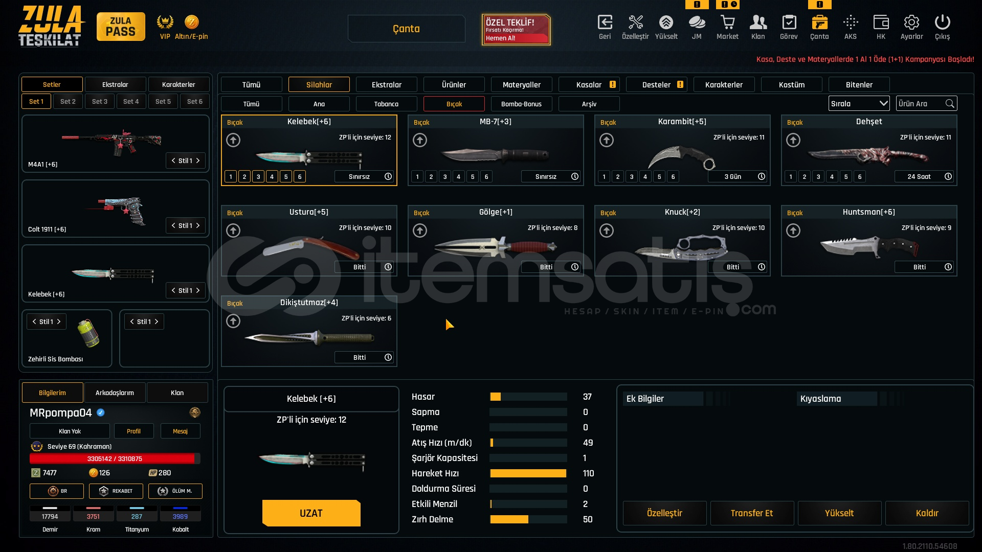Open the Market shopping cart icon
Viewport: 982px width, 552px height.
pyautogui.click(x=727, y=23)
